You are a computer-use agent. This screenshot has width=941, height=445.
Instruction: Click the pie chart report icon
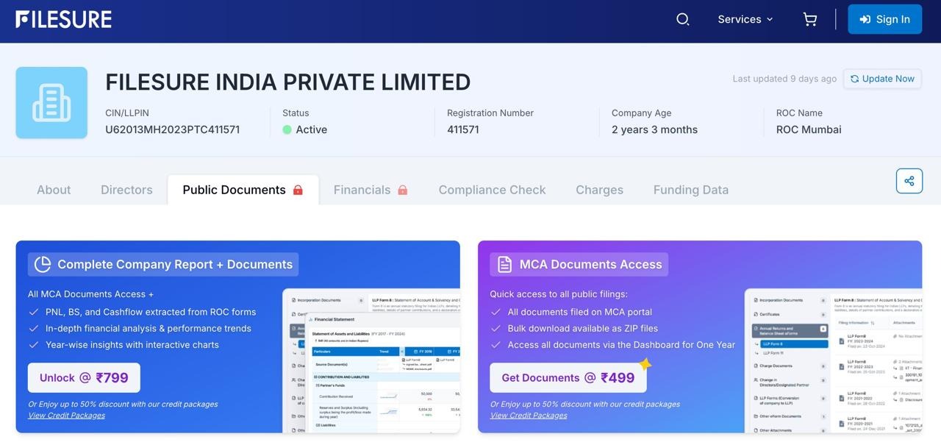tap(43, 264)
